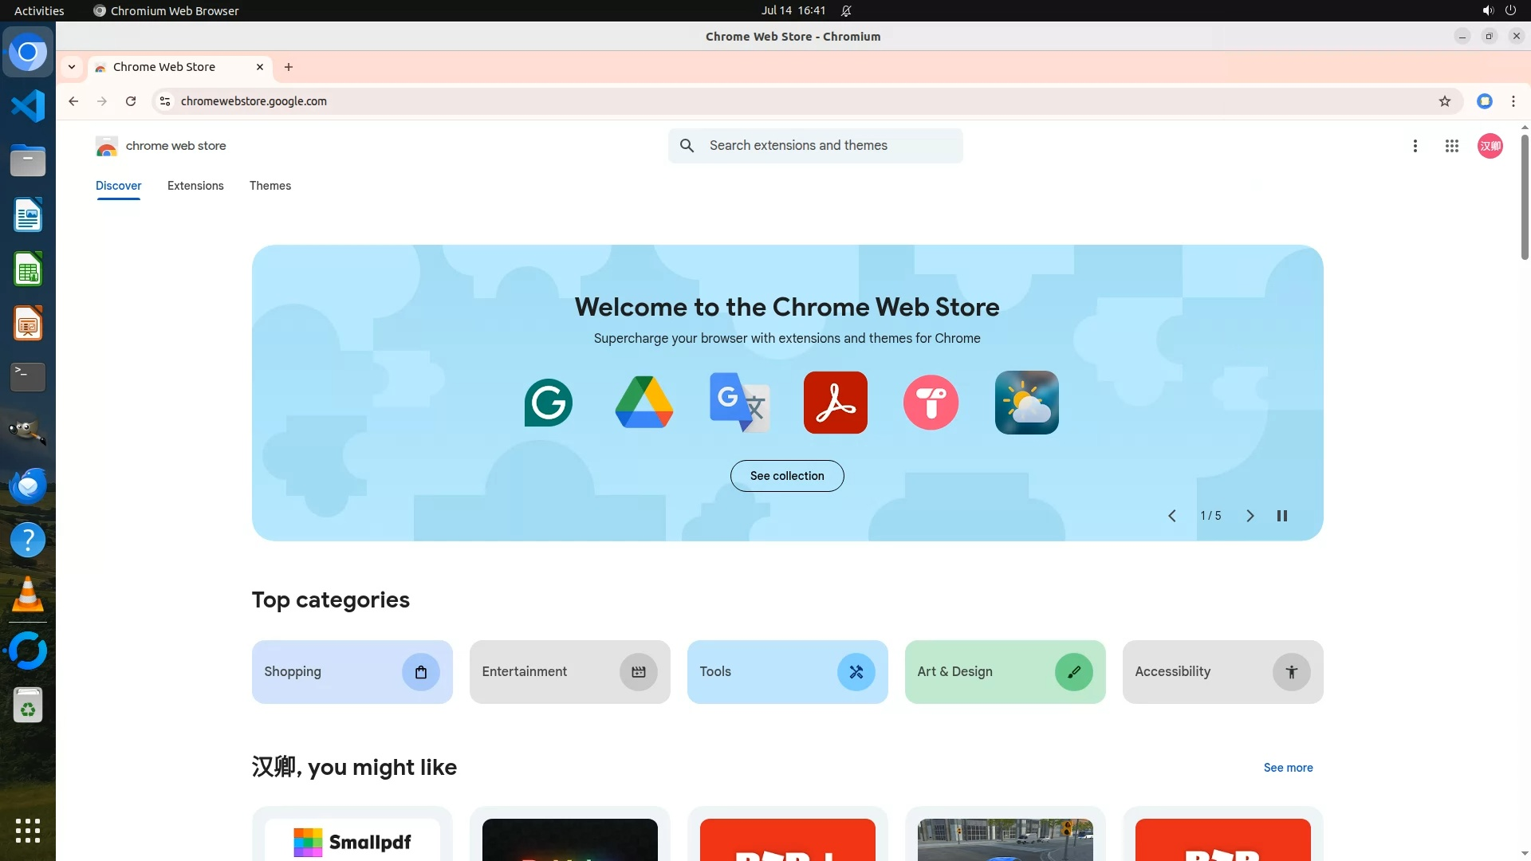This screenshot has height=861, width=1531.
Task: Click the weather extension icon
Action: click(x=1026, y=403)
